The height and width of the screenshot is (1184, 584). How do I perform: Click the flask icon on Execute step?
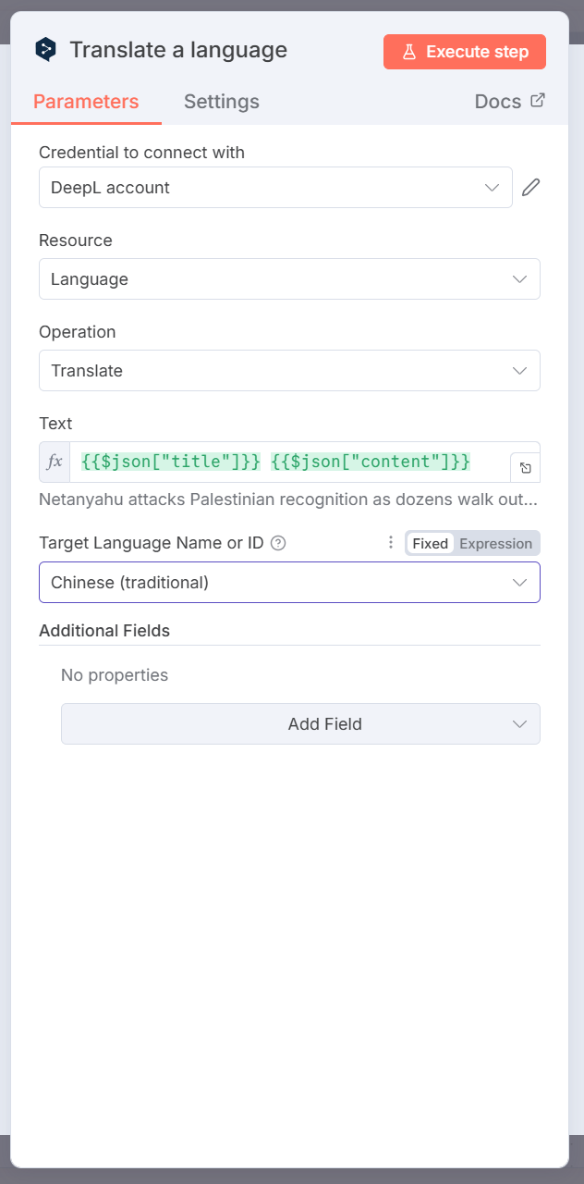coord(410,52)
